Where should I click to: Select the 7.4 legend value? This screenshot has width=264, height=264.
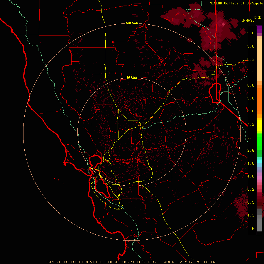tap(251, 72)
